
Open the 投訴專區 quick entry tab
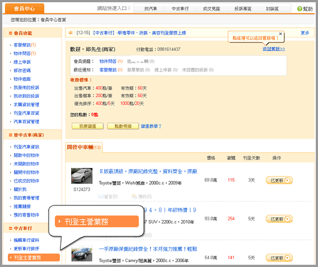click(x=243, y=8)
